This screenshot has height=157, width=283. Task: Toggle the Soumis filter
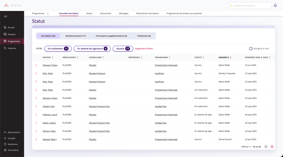tap(123, 48)
